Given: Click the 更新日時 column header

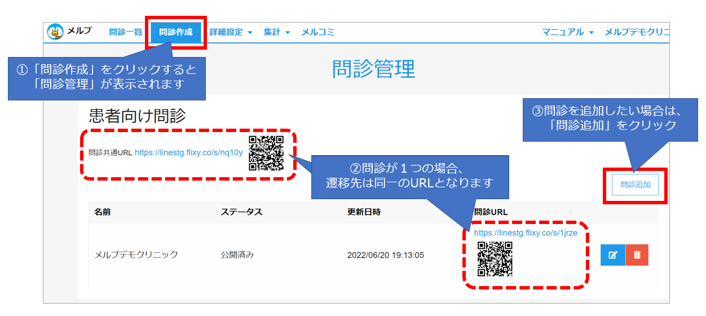Looking at the screenshot, I should pos(364,212).
